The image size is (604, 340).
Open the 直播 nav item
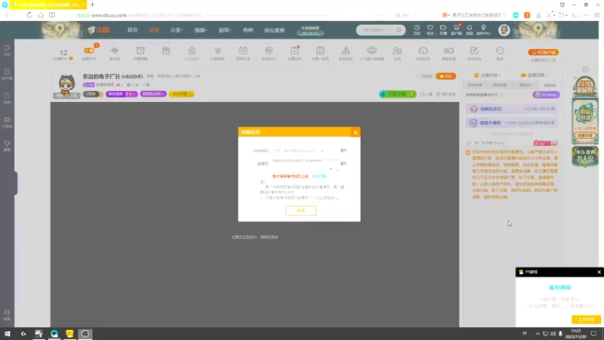(x=154, y=30)
